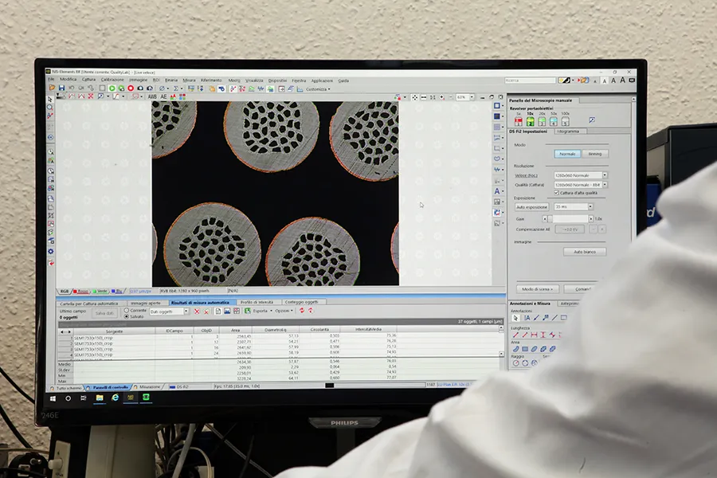Open the Calibrazione menu
Viewport: 717px width, 478px height.
112,80
